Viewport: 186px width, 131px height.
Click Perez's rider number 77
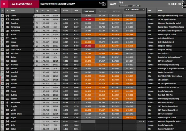(x=7, y=87)
